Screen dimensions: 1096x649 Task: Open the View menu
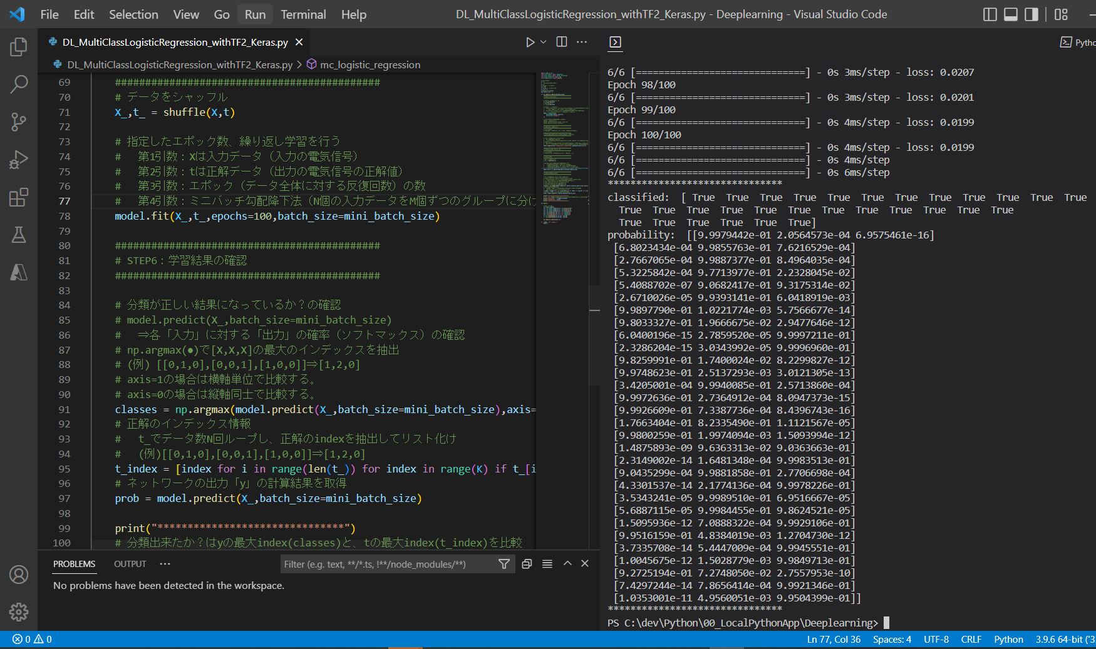point(186,14)
